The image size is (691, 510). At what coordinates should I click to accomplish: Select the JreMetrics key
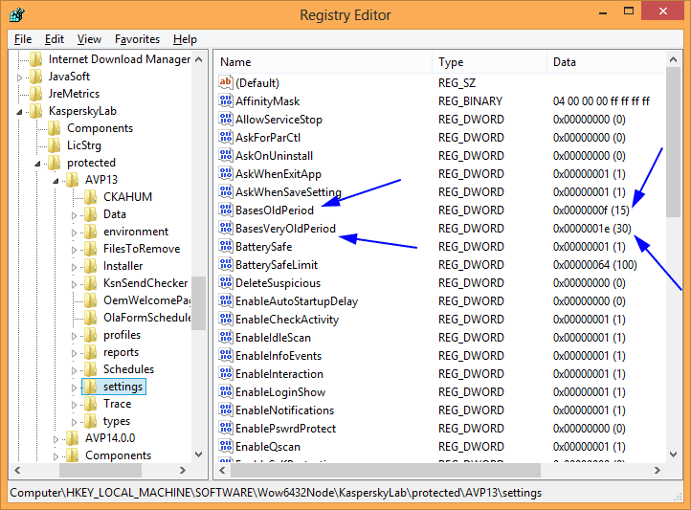pos(74,94)
